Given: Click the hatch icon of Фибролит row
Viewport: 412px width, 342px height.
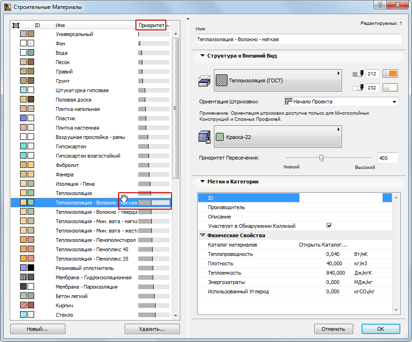Looking at the screenshot, I should pos(23,165).
